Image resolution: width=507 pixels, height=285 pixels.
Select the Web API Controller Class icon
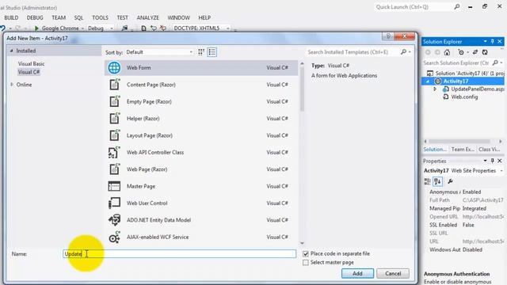coord(114,153)
